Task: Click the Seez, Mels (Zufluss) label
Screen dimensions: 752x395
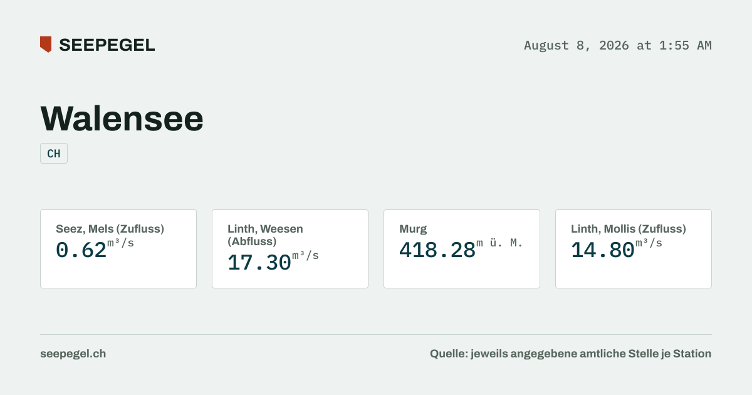Action: [110, 229]
